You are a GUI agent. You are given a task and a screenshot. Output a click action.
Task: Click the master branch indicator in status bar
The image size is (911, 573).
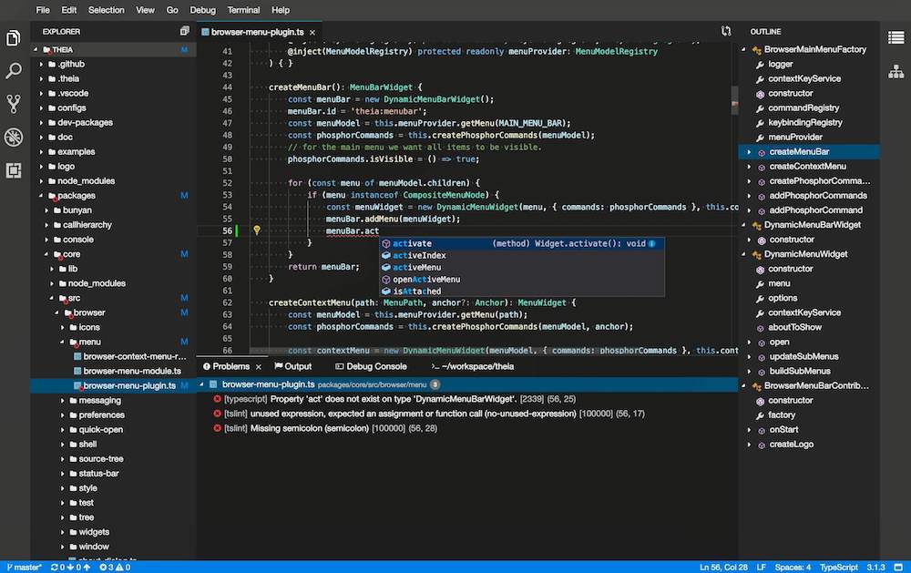[24, 568]
